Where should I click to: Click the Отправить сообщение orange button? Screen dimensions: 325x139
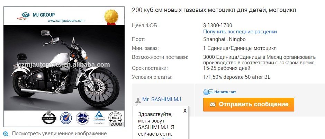249,104
